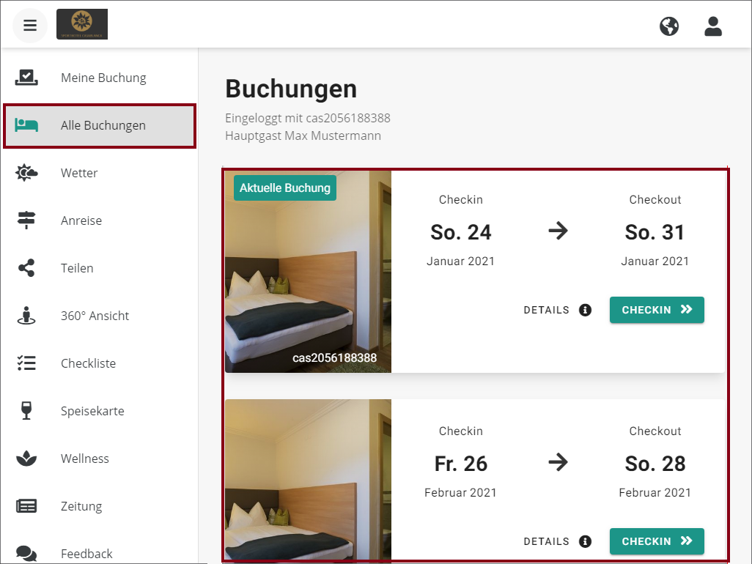Click checkin date Fr. 26

[461, 464]
